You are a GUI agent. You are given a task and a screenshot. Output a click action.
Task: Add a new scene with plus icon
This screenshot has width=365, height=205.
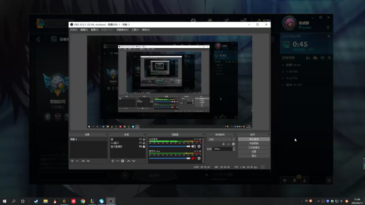click(72, 161)
